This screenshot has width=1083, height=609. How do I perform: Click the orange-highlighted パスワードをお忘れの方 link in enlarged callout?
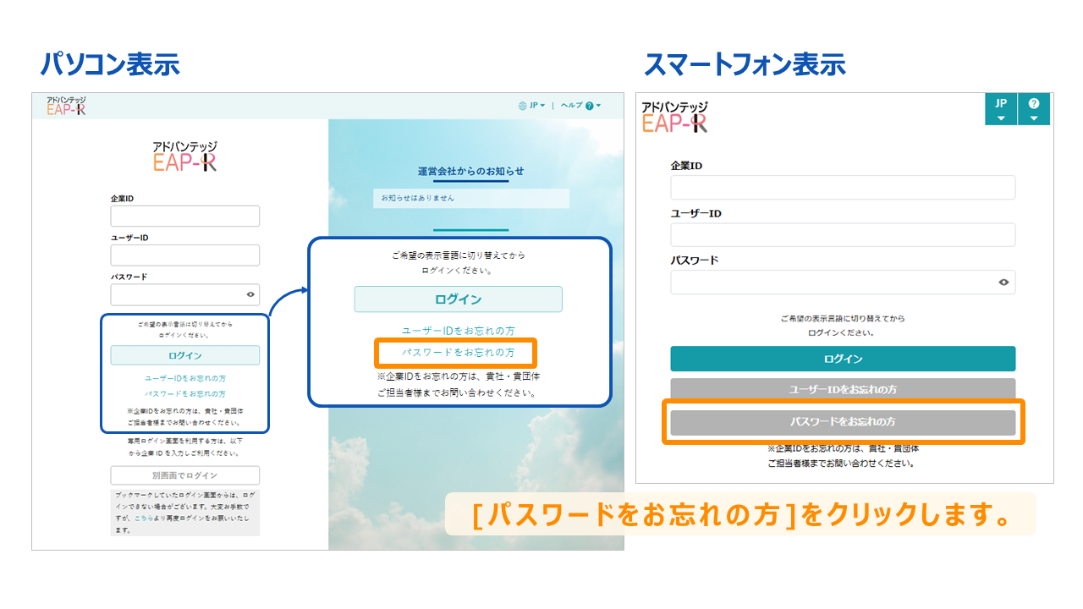coord(458,352)
